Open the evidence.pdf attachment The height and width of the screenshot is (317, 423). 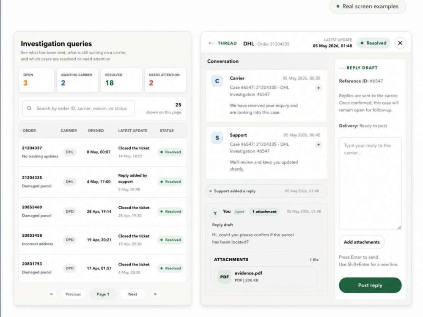266,277
